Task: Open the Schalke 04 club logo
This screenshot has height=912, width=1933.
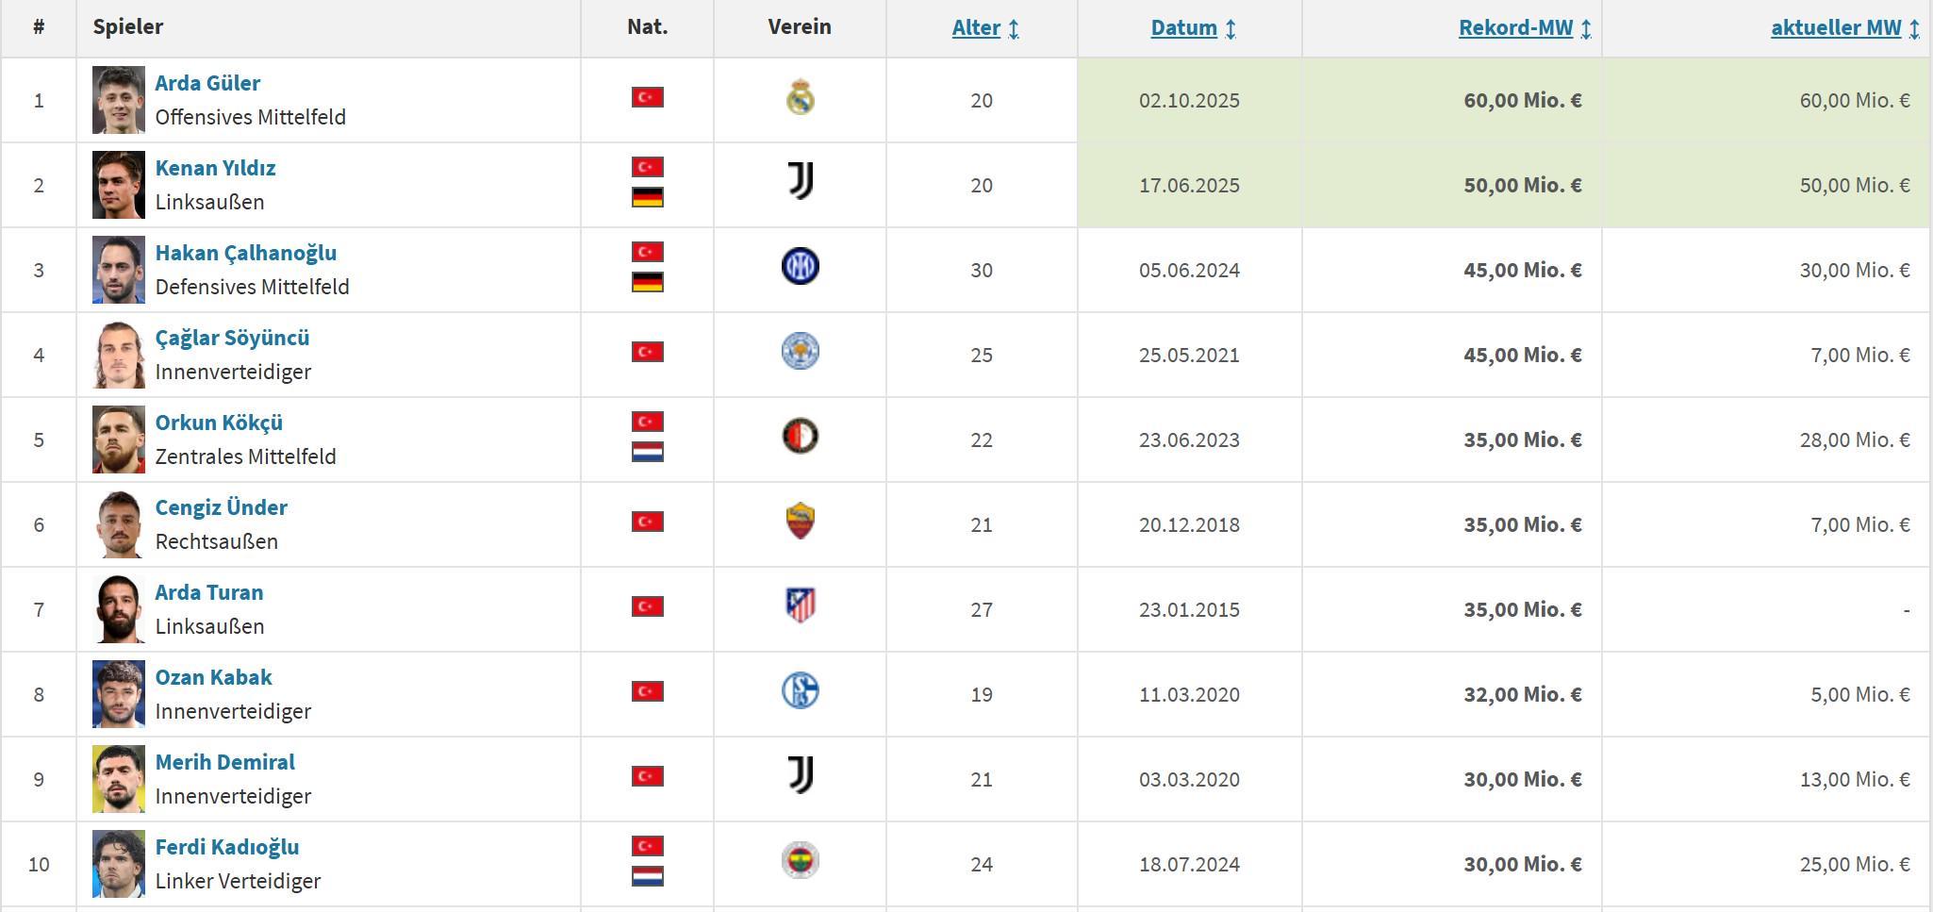Action: point(800,691)
